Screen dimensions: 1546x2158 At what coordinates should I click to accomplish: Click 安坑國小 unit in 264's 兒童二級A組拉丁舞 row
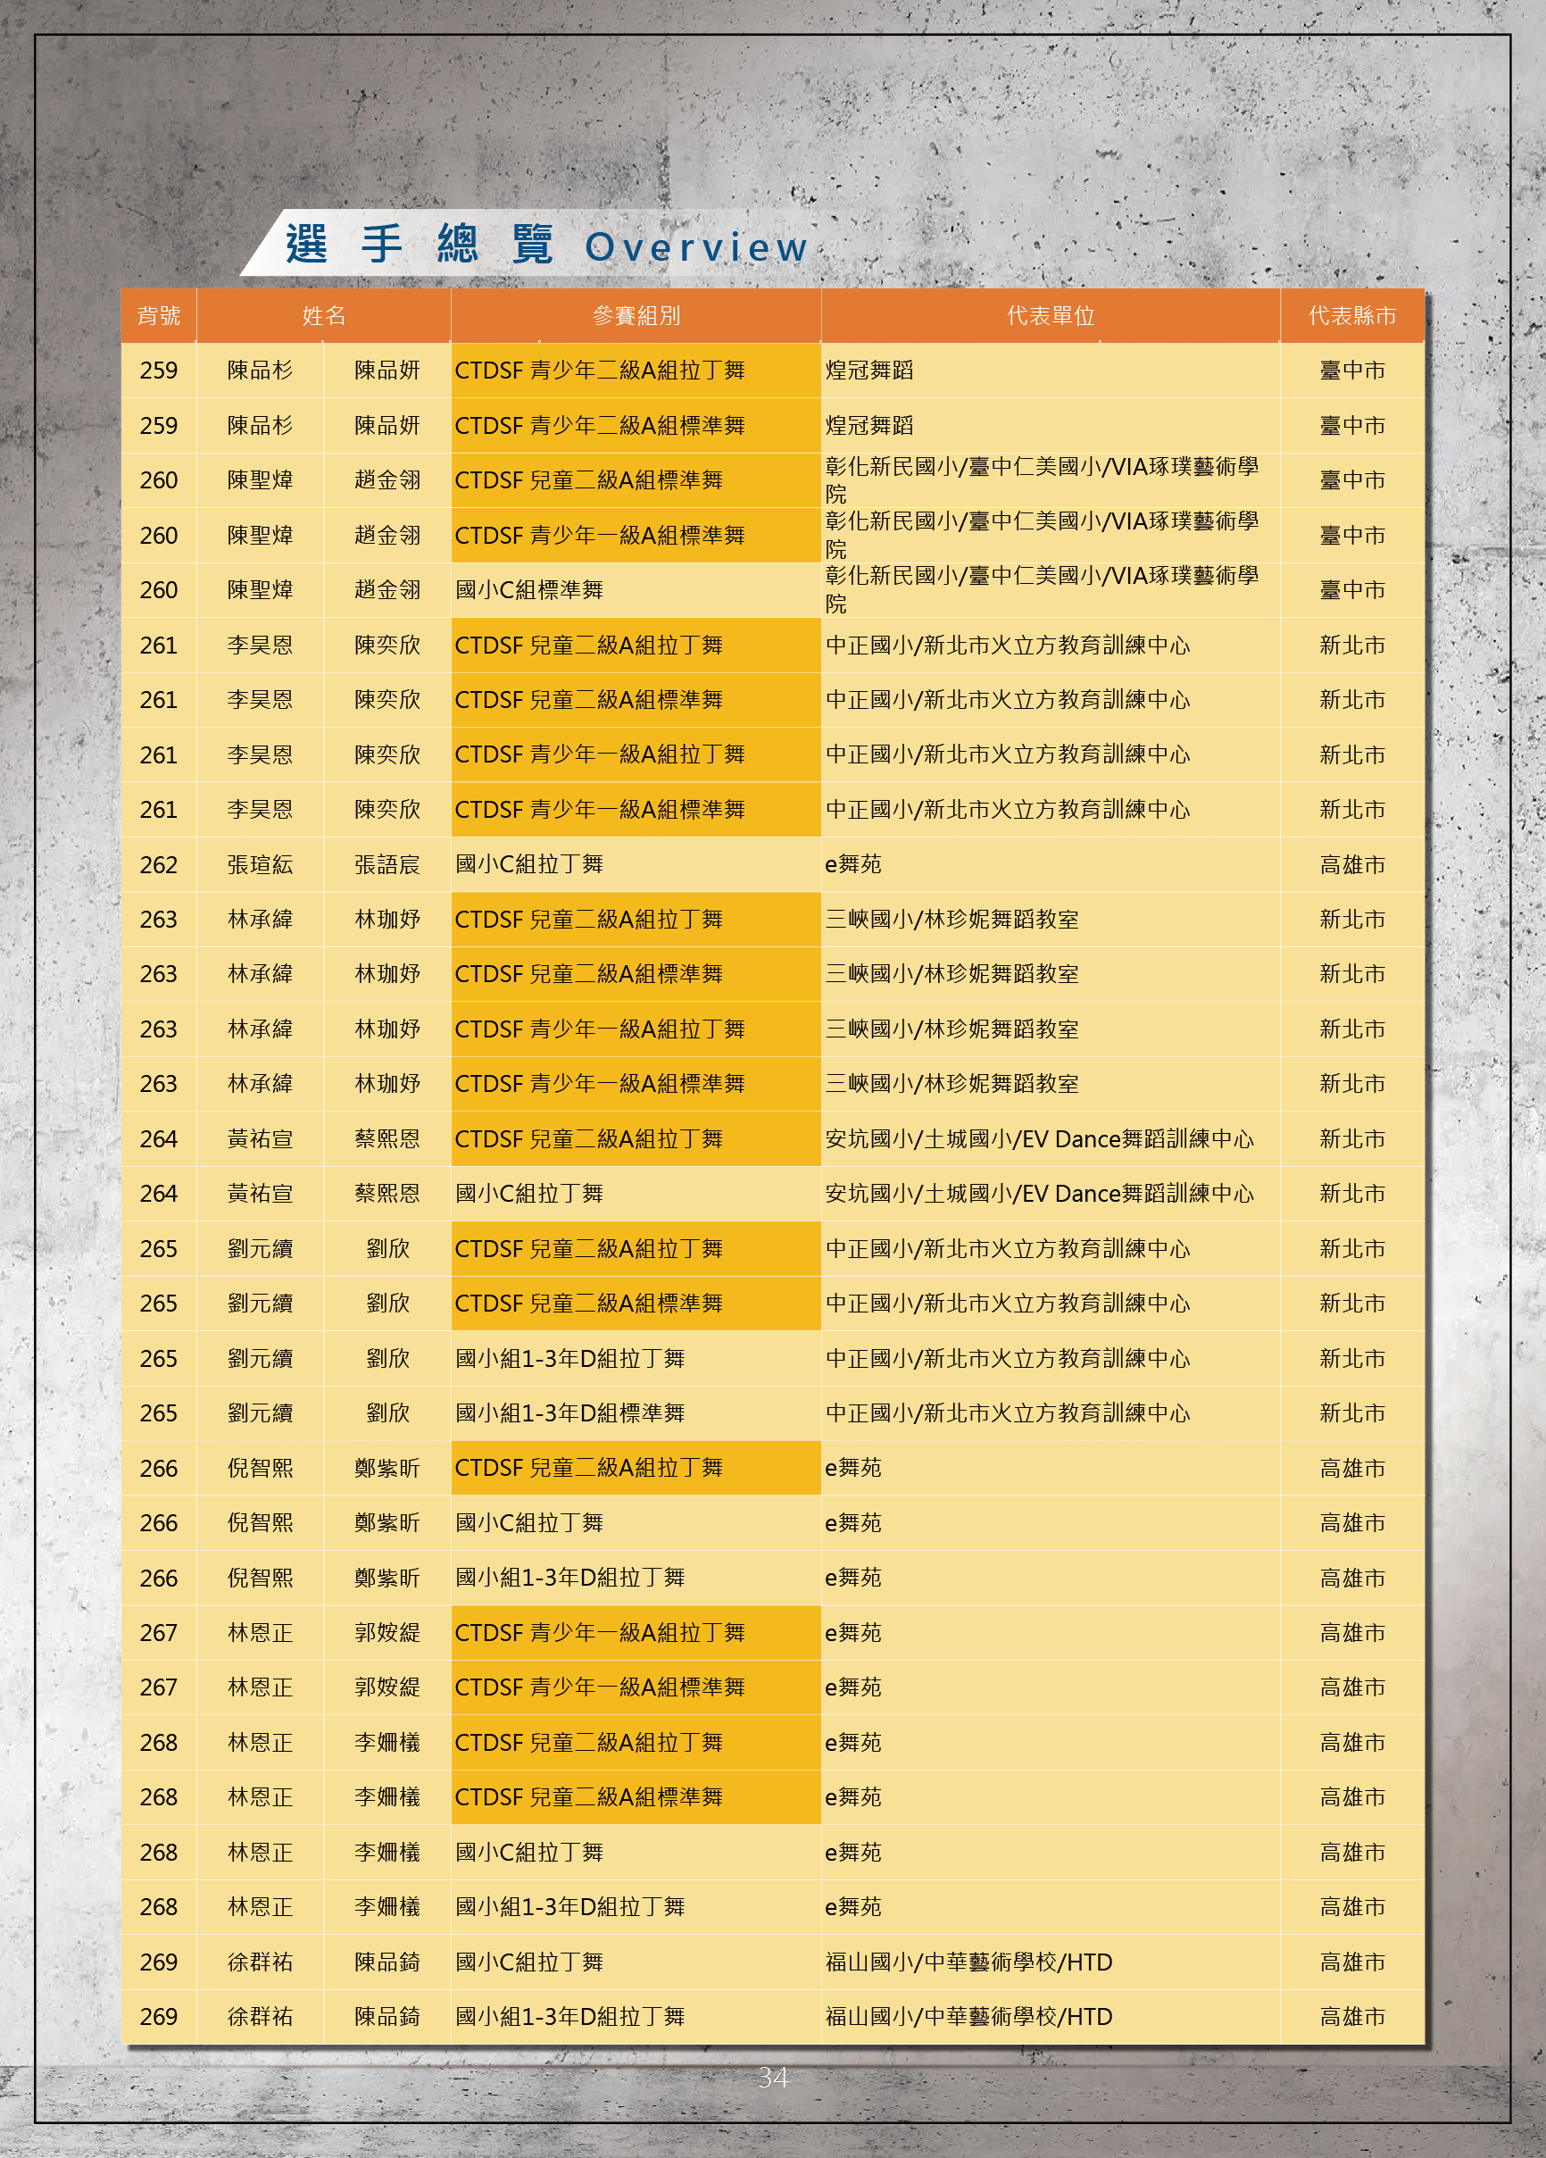[x=1039, y=1139]
